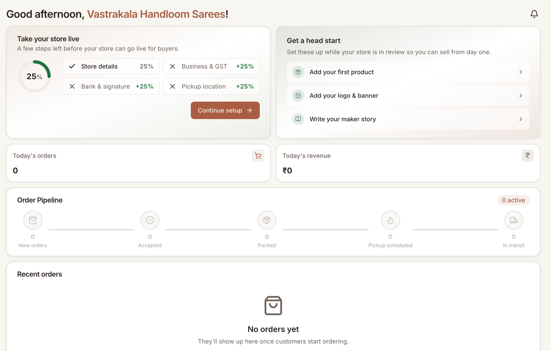Click the 25% value beside Store details
The image size is (551, 351).
tap(146, 66)
